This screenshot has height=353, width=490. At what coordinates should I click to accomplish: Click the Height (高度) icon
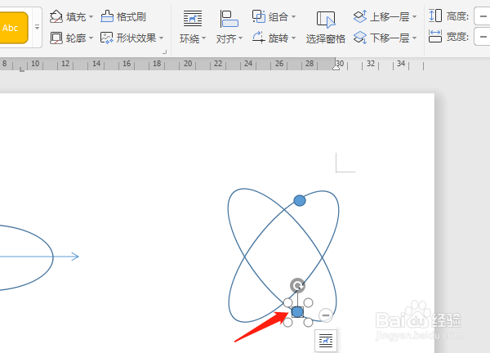(x=435, y=16)
